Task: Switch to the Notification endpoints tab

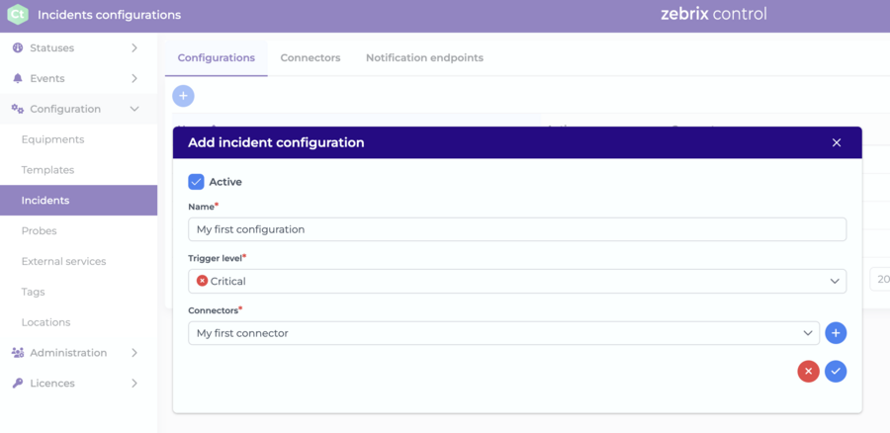Action: [x=424, y=58]
